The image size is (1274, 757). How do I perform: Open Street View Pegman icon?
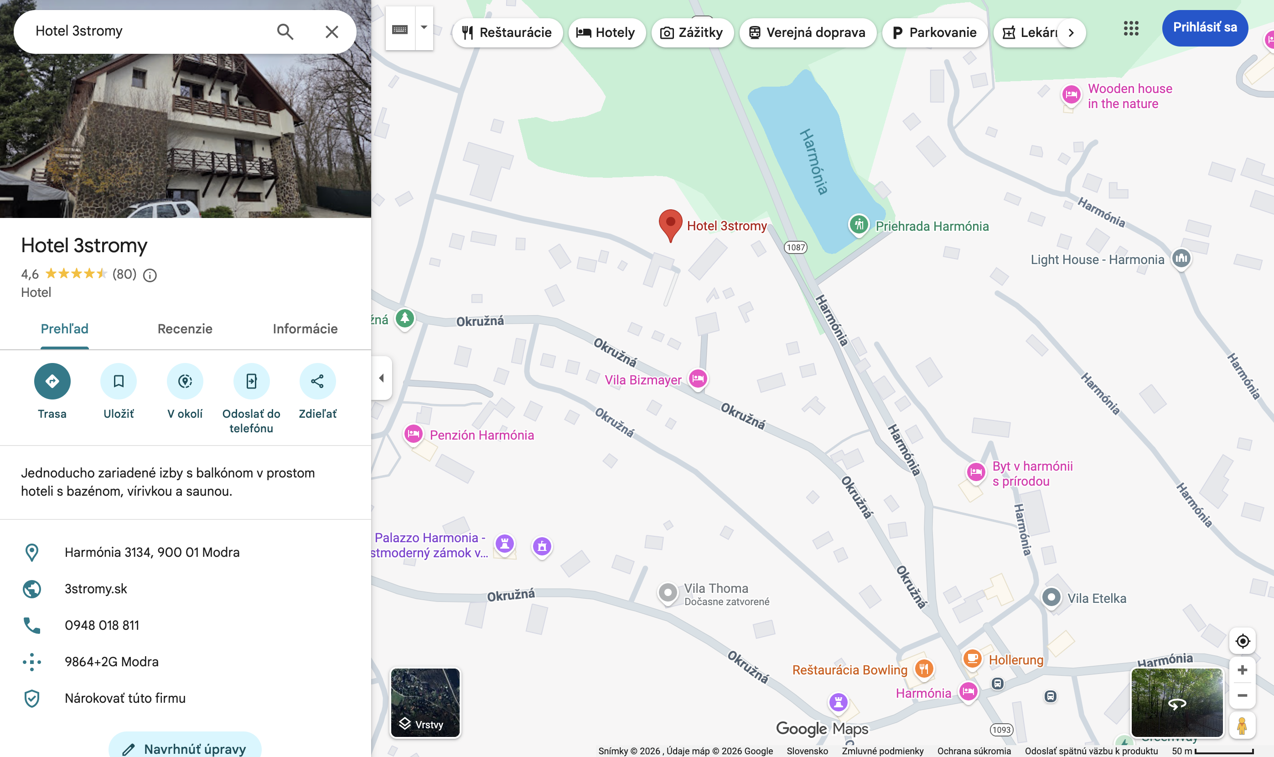(1242, 726)
